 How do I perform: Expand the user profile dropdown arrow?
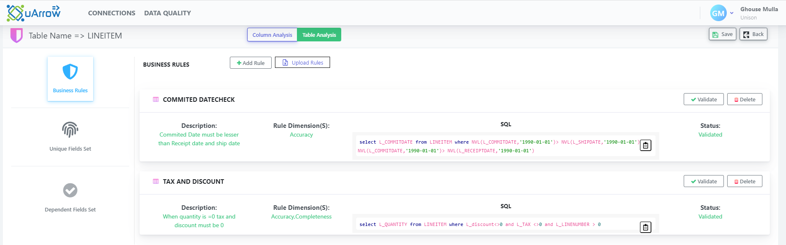tap(732, 13)
